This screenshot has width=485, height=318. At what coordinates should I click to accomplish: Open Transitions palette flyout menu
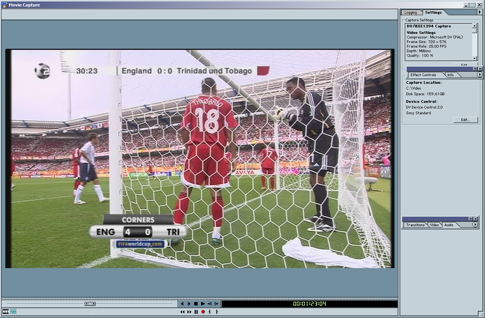tap(475, 225)
